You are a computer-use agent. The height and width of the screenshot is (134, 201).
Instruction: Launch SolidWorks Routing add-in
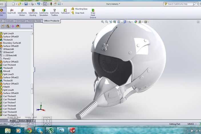33,13
